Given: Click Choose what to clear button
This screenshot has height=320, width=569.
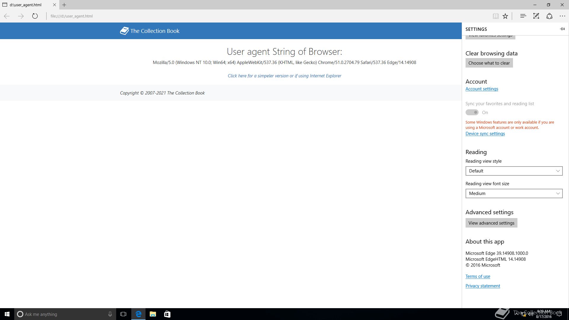Looking at the screenshot, I should pyautogui.click(x=489, y=63).
